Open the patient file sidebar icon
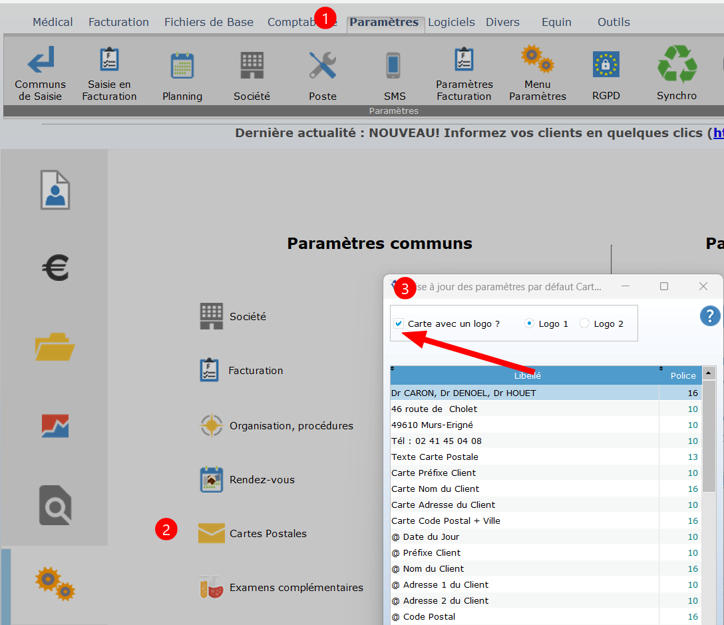 [x=55, y=190]
